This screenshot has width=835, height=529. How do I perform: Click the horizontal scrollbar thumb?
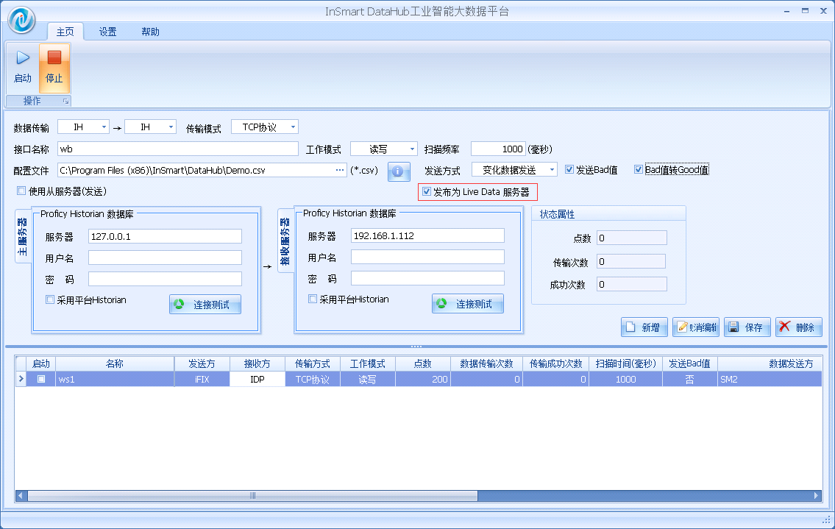(x=252, y=495)
